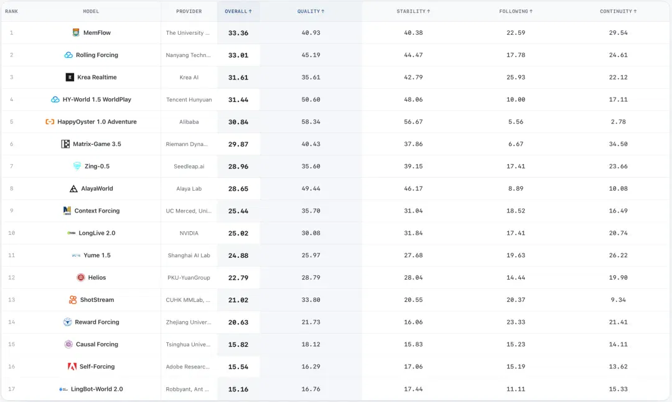Open the LingBot-World 2.0 model name
This screenshot has height=402, width=672.
point(97,389)
